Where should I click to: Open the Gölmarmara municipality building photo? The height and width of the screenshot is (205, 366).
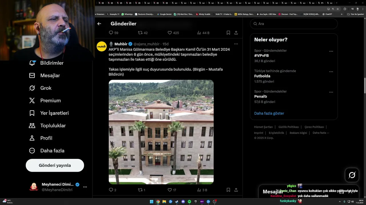coord(161,132)
